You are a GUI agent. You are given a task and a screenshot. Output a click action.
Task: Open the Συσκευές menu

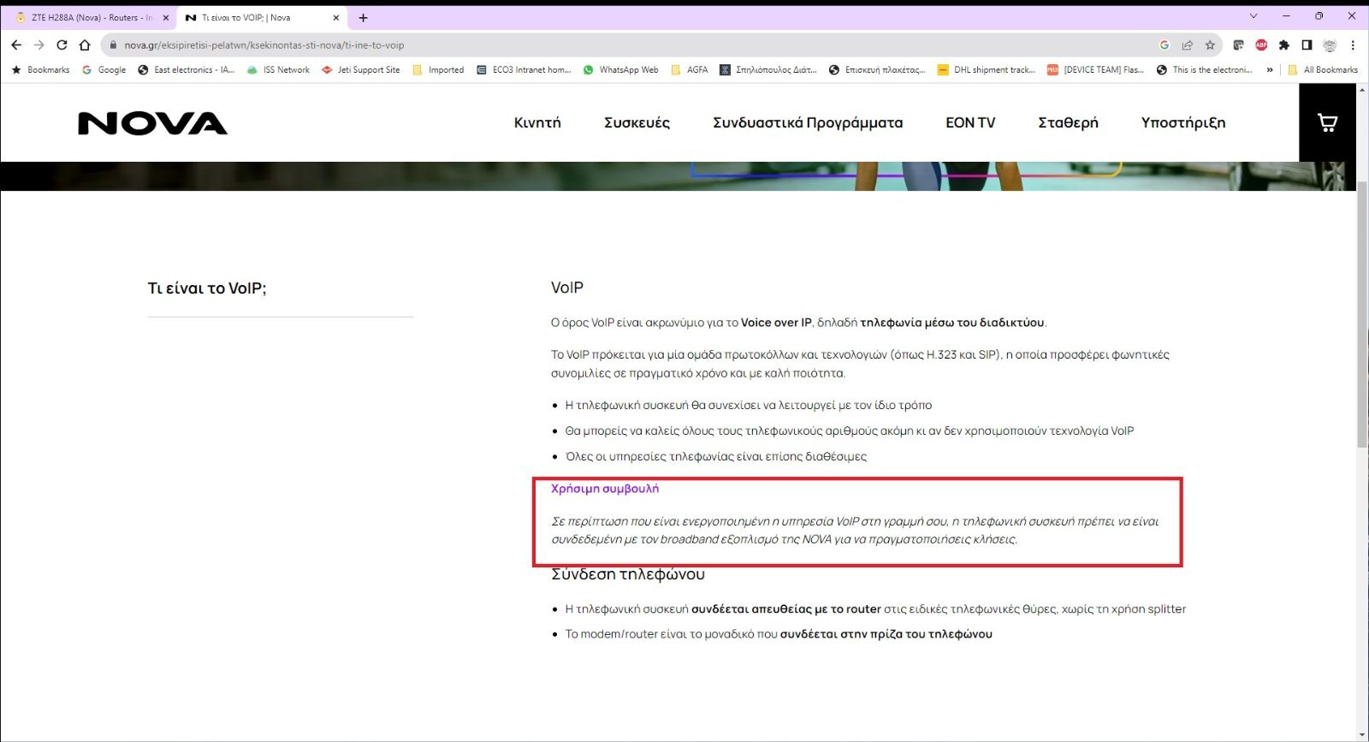tap(637, 122)
